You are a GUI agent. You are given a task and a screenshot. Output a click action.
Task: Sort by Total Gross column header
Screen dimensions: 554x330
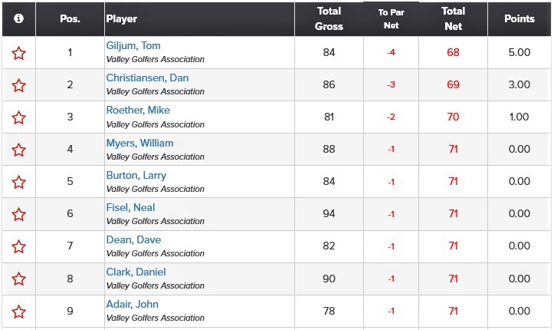pyautogui.click(x=329, y=18)
